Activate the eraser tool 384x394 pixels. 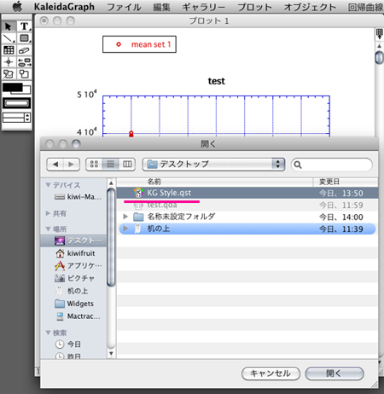(24, 50)
